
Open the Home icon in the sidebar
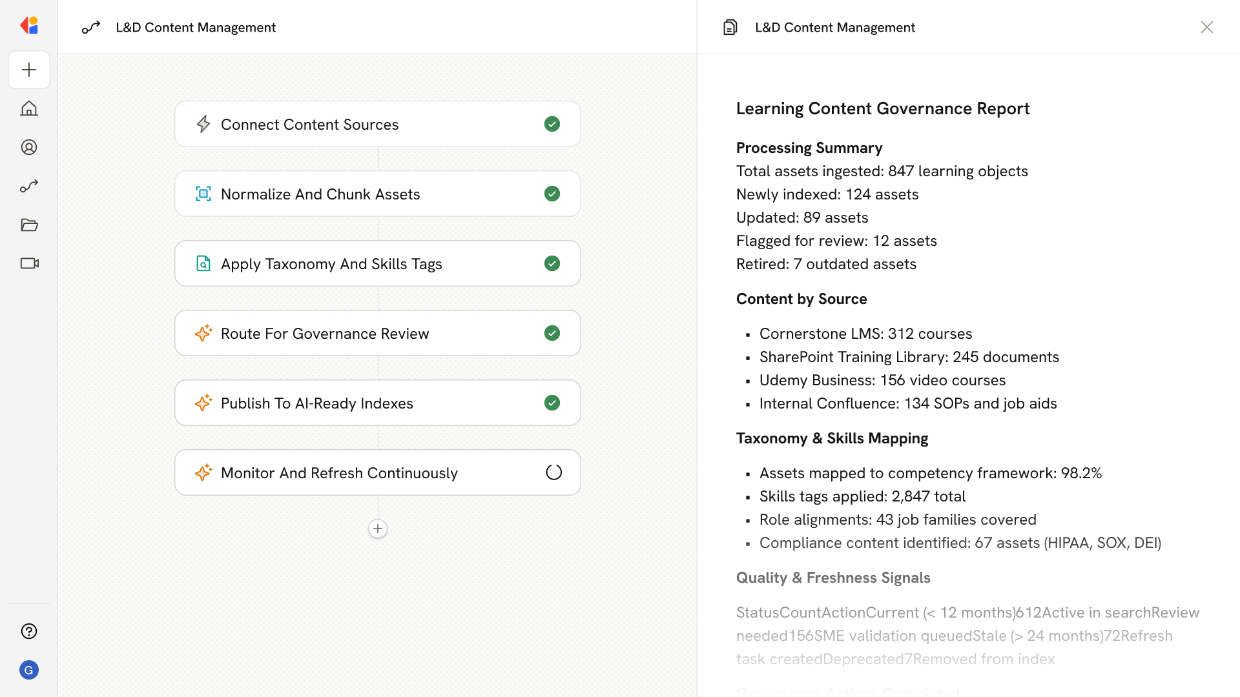[29, 108]
